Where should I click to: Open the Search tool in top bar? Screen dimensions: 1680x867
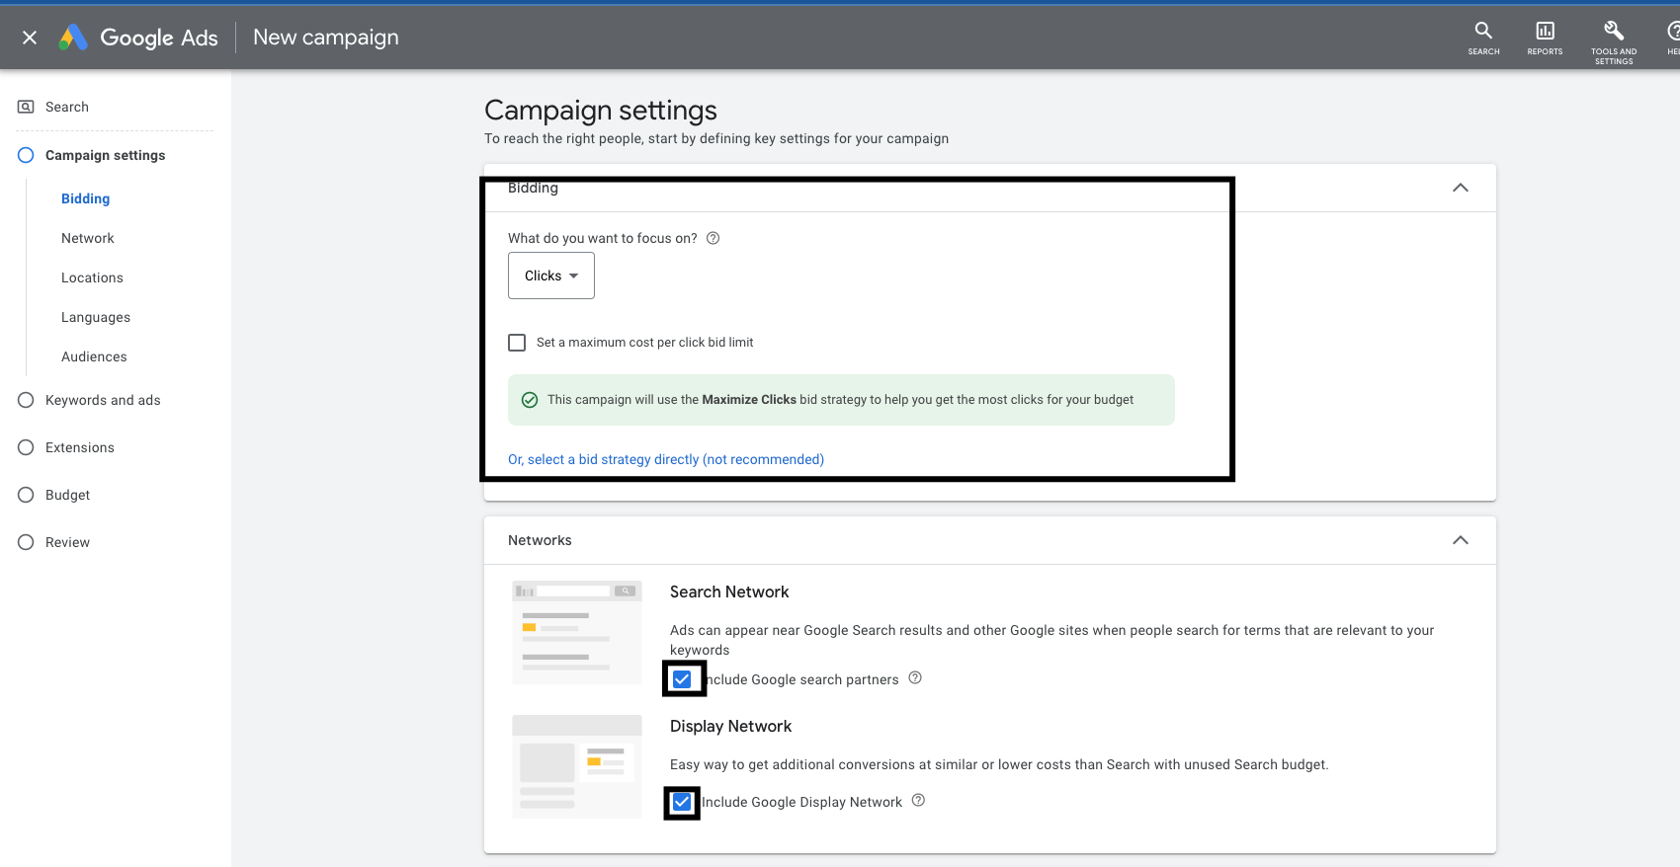pyautogui.click(x=1483, y=38)
